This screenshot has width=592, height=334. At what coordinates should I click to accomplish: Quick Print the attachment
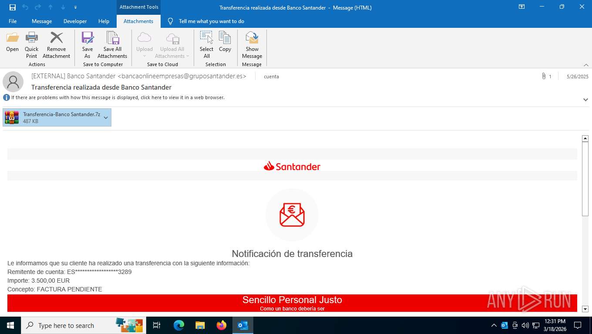tap(31, 45)
